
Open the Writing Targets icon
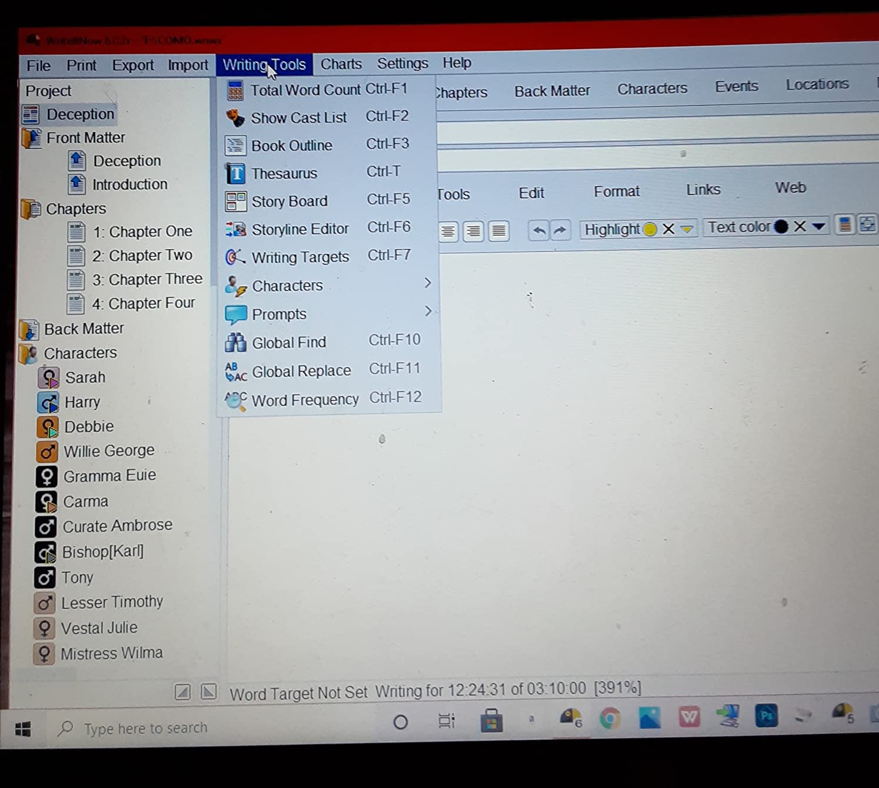(236, 257)
